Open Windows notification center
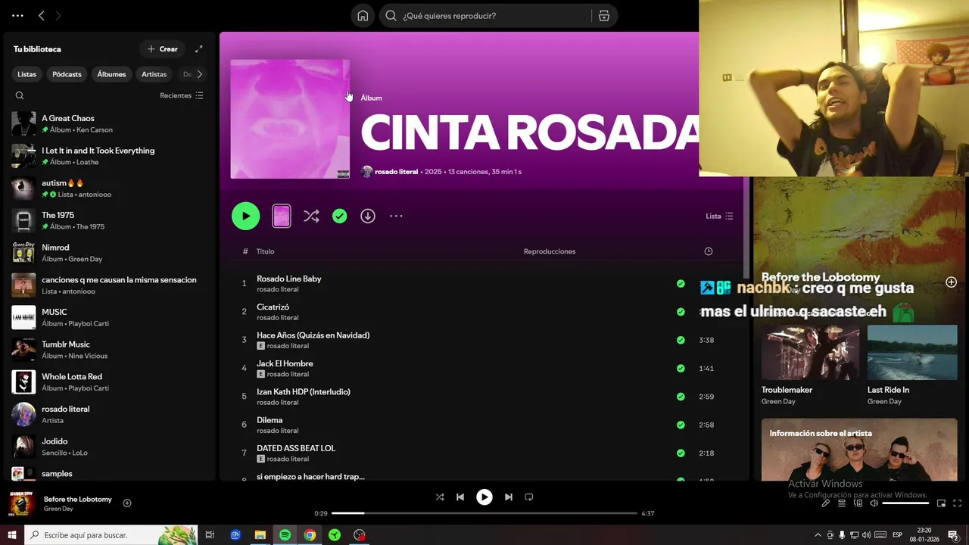 click(x=953, y=535)
